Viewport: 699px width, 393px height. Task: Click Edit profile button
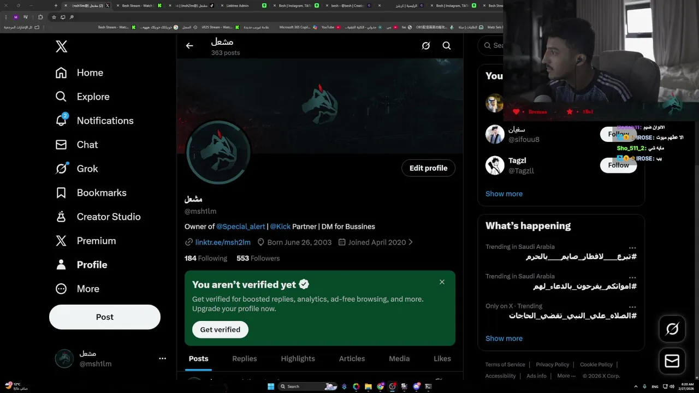(x=428, y=168)
